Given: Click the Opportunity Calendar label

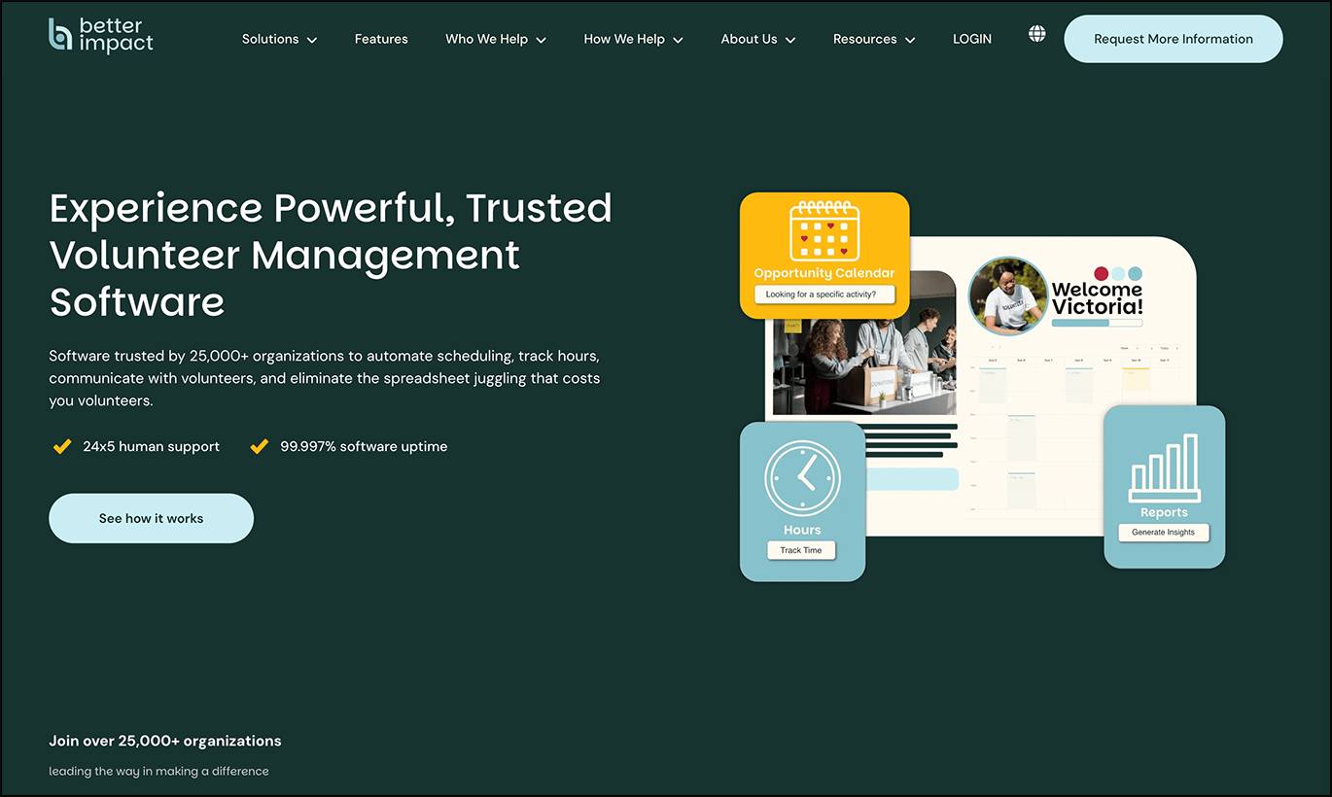Looking at the screenshot, I should tap(824, 273).
